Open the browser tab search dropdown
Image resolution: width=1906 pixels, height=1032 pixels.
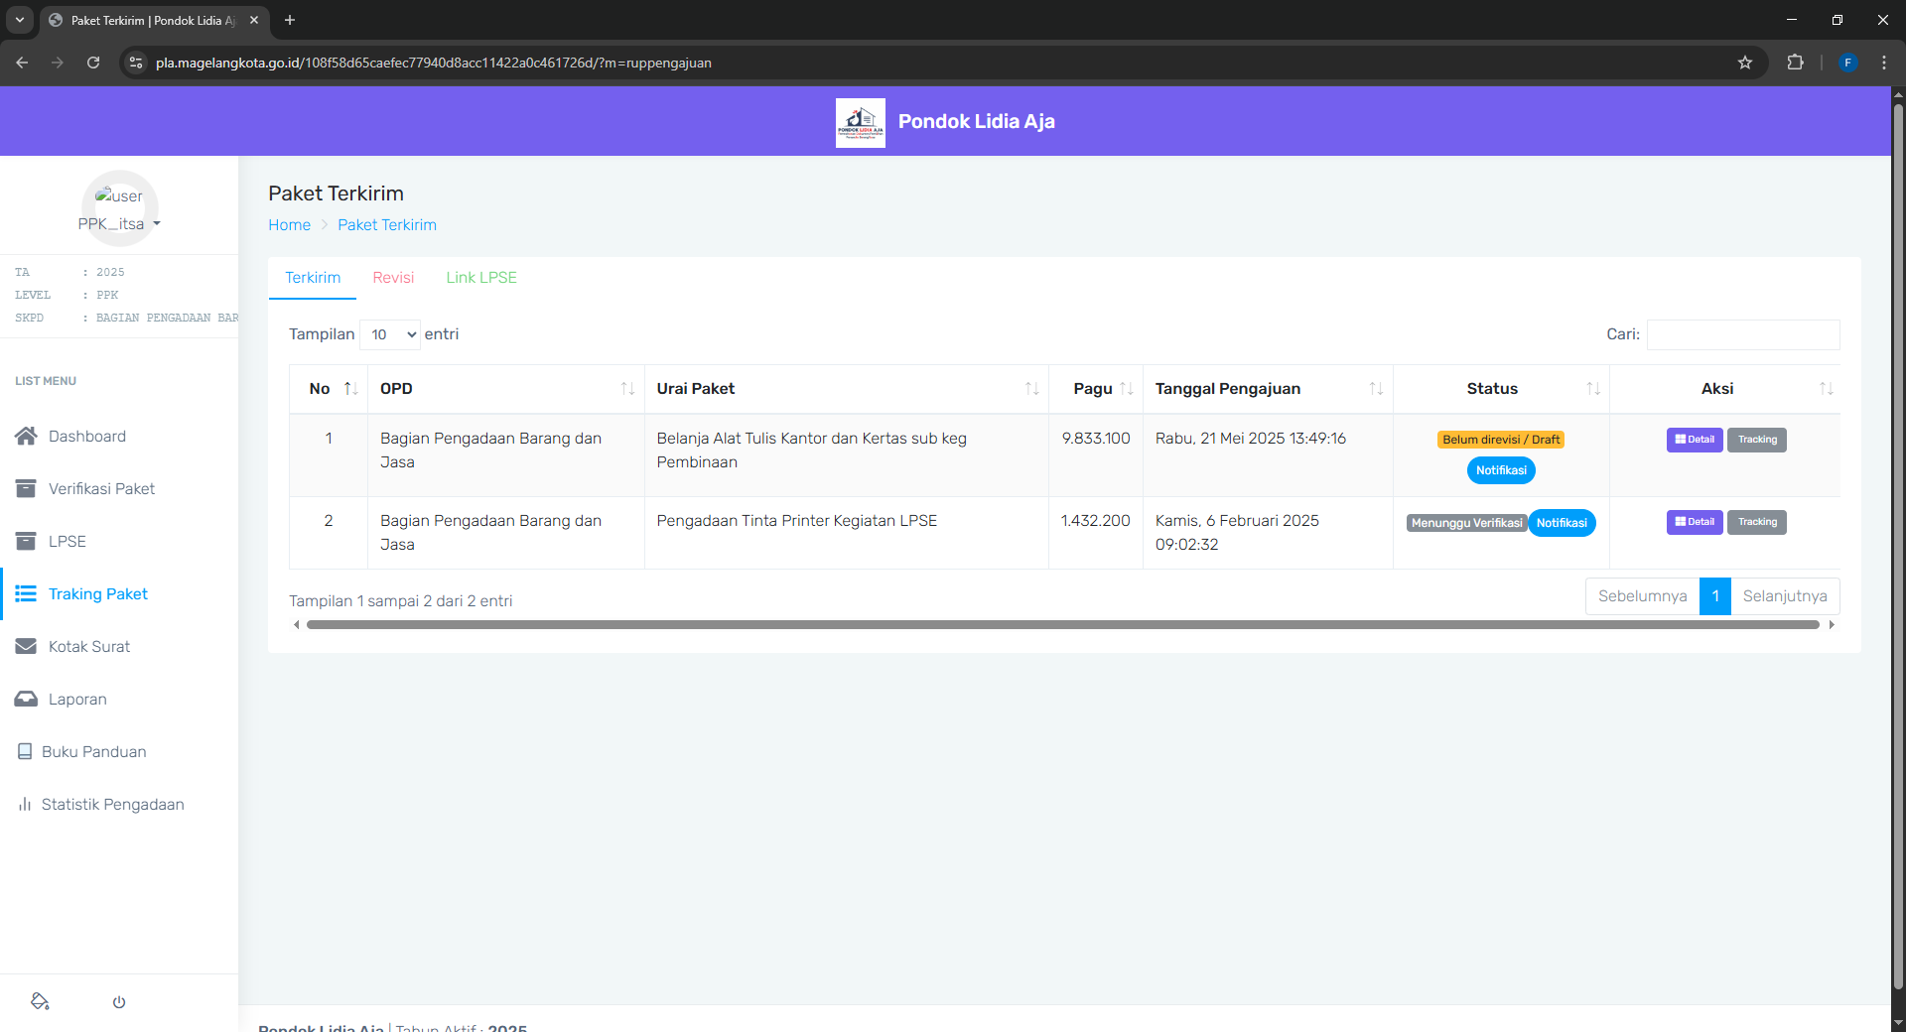click(x=20, y=20)
